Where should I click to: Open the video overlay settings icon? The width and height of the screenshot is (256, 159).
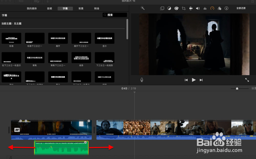162,8
